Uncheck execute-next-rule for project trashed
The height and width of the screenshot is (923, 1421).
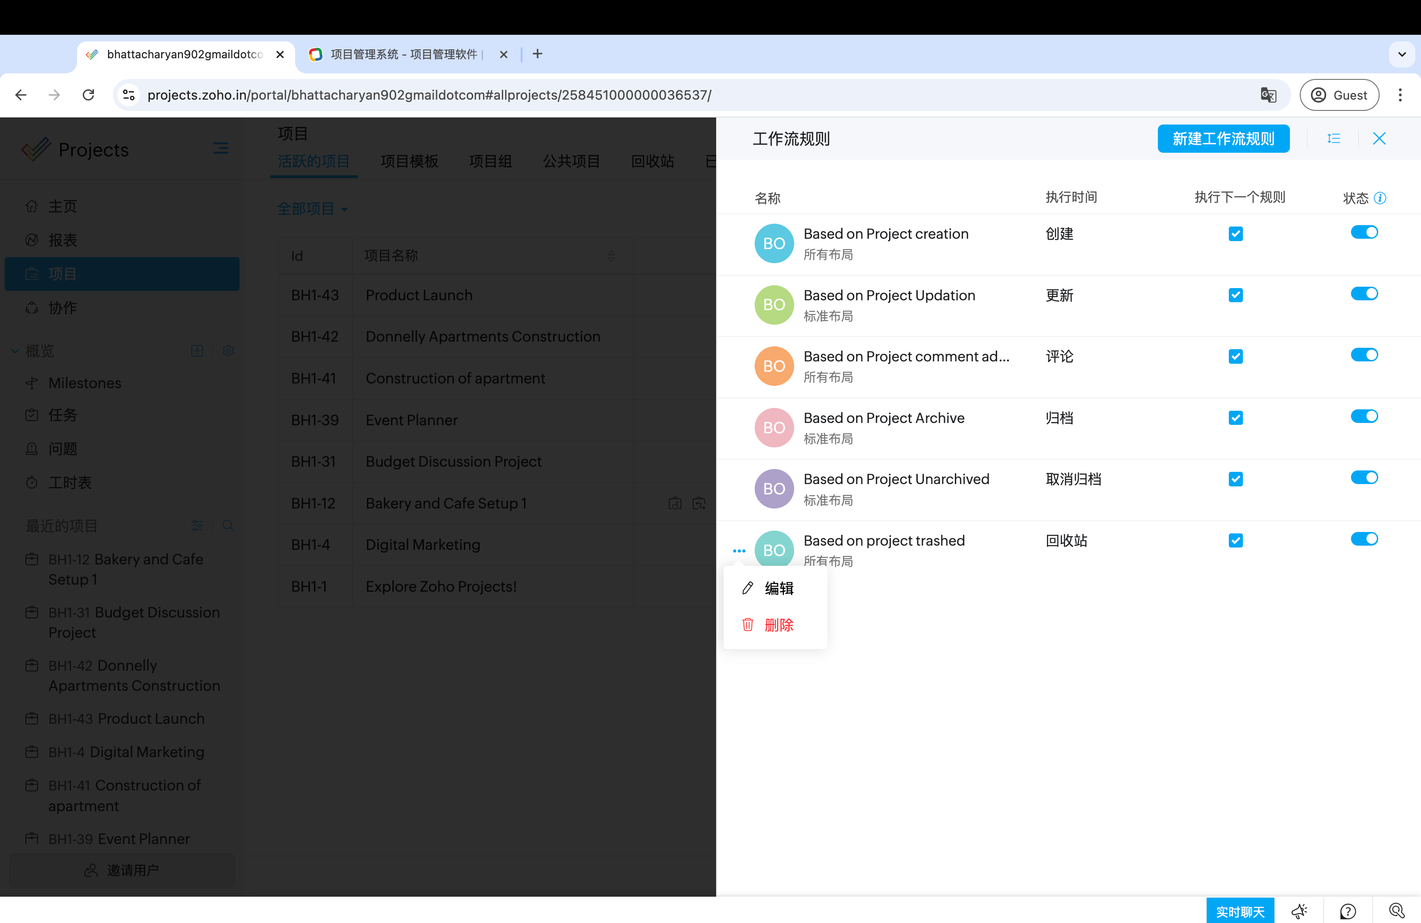pos(1235,540)
